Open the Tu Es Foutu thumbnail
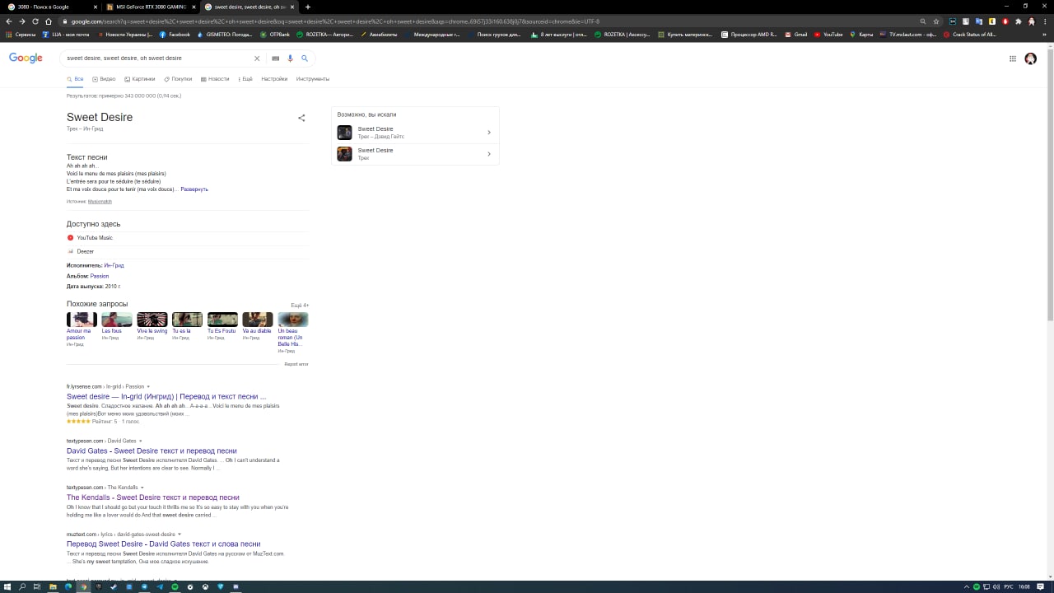The image size is (1054, 593). point(222,320)
